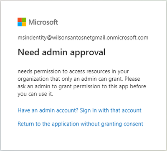The height and width of the screenshot is (151, 167).
Task: Click the red square in the Microsoft logo
Action: [20, 20]
